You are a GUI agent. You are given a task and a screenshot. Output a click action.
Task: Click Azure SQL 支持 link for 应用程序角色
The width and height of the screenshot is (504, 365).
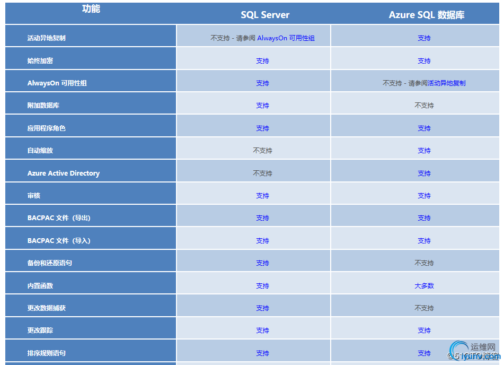point(424,128)
